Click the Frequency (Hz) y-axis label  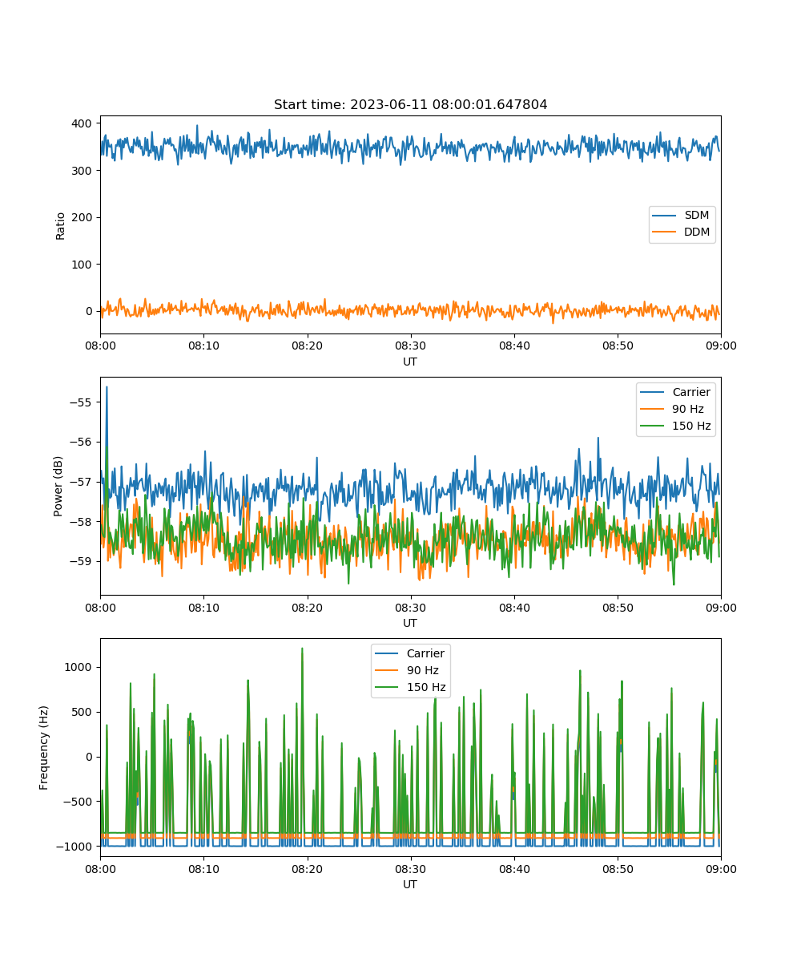[44, 747]
